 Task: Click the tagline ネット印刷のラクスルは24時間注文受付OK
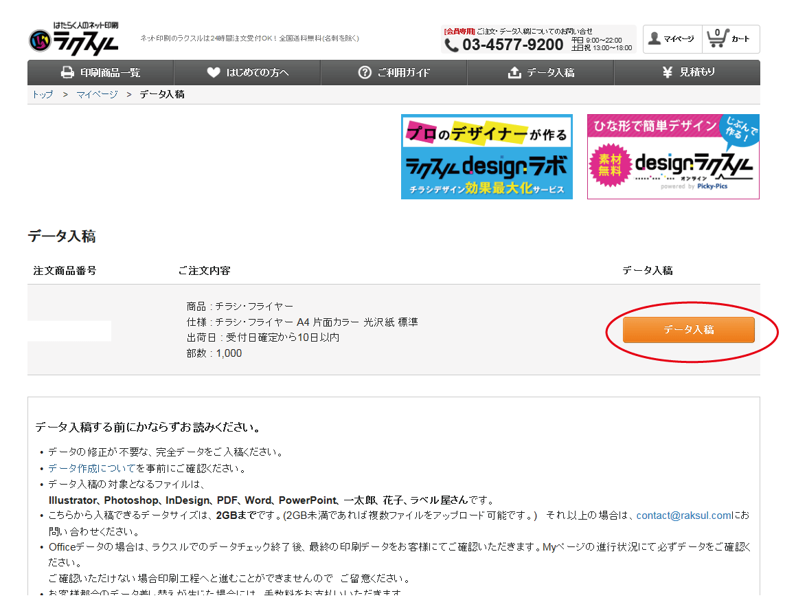coord(250,38)
